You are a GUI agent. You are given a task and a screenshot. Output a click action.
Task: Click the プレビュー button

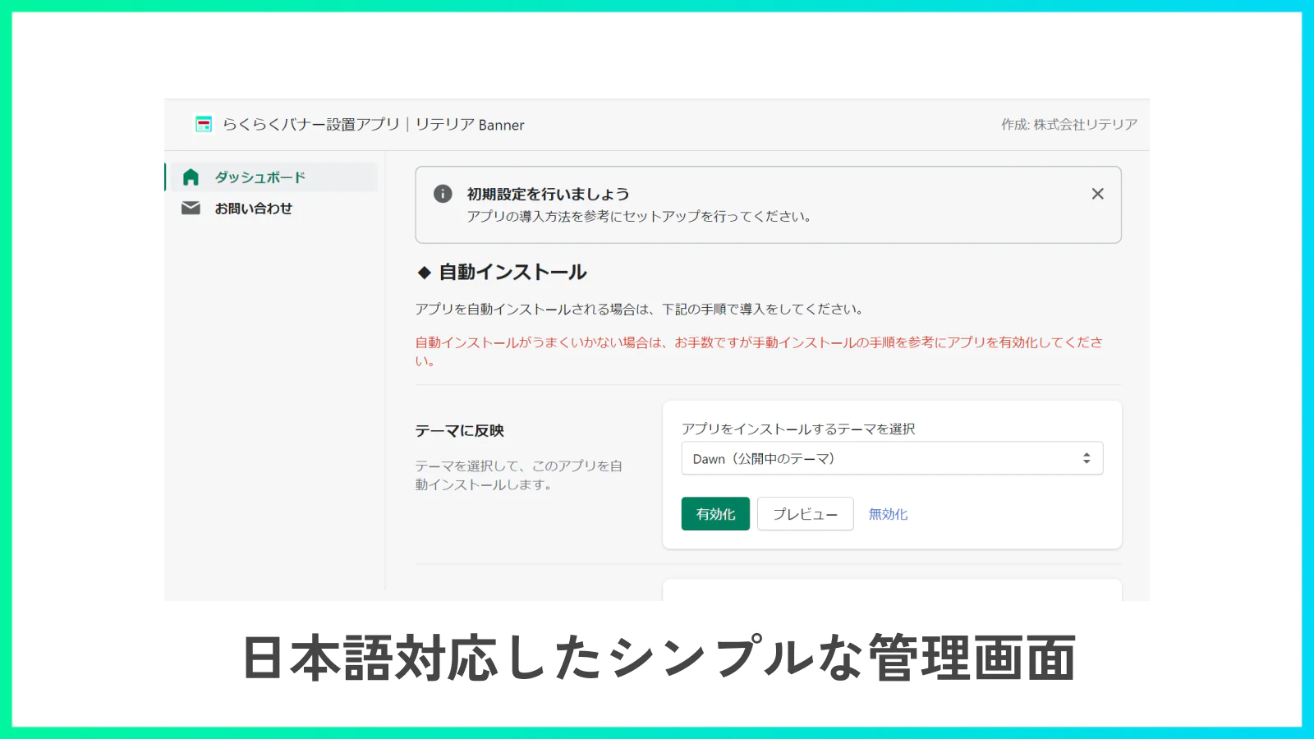pos(805,514)
